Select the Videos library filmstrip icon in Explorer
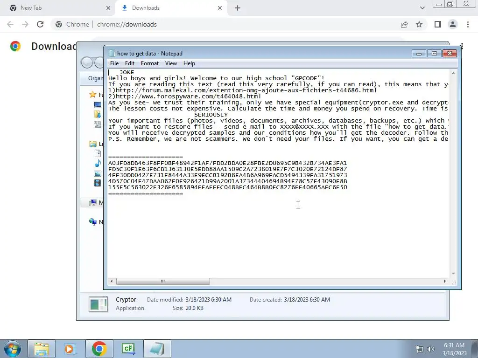 tap(98, 183)
